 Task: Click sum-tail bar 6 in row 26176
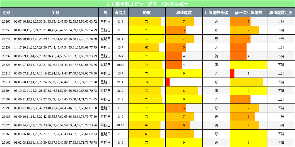(178, 125)
